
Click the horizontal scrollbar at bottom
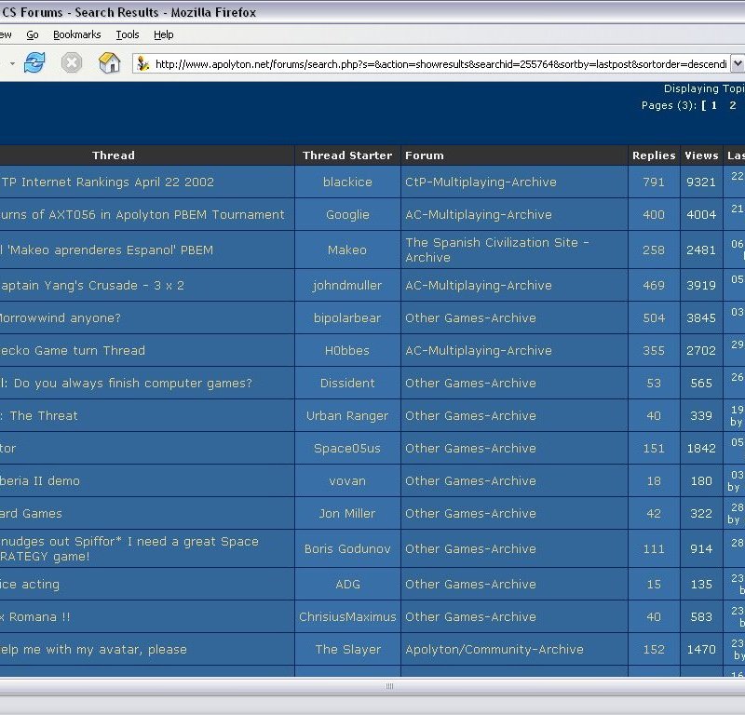click(x=389, y=686)
